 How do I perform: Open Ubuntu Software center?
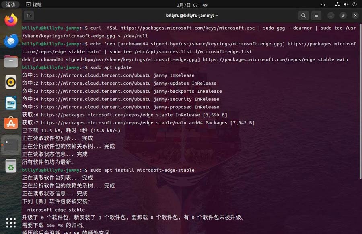11,123
